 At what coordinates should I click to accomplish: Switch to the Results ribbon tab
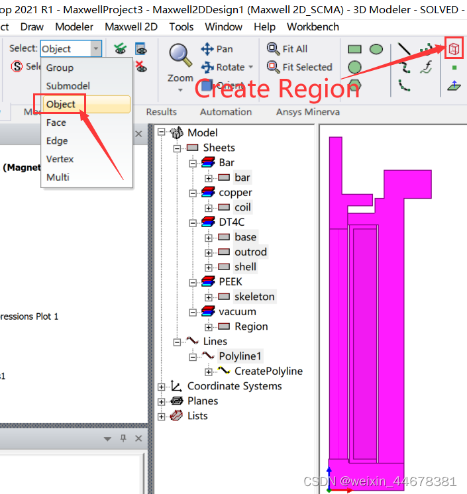[x=162, y=112]
